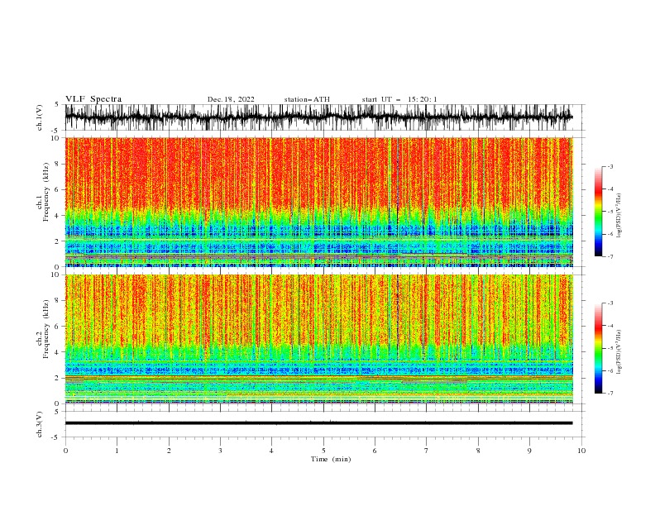Viewport: 655px width, 506px height.
Task: Click the "-4" value on ch.2 colorbar
Action: coord(610,326)
